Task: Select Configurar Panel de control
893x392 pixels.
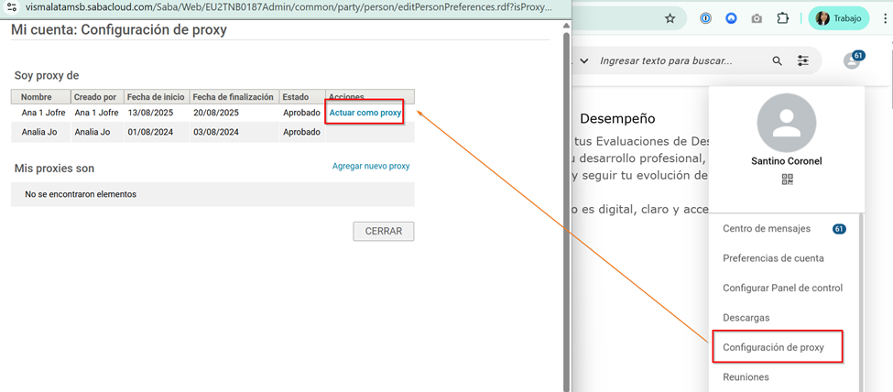Action: coord(782,288)
